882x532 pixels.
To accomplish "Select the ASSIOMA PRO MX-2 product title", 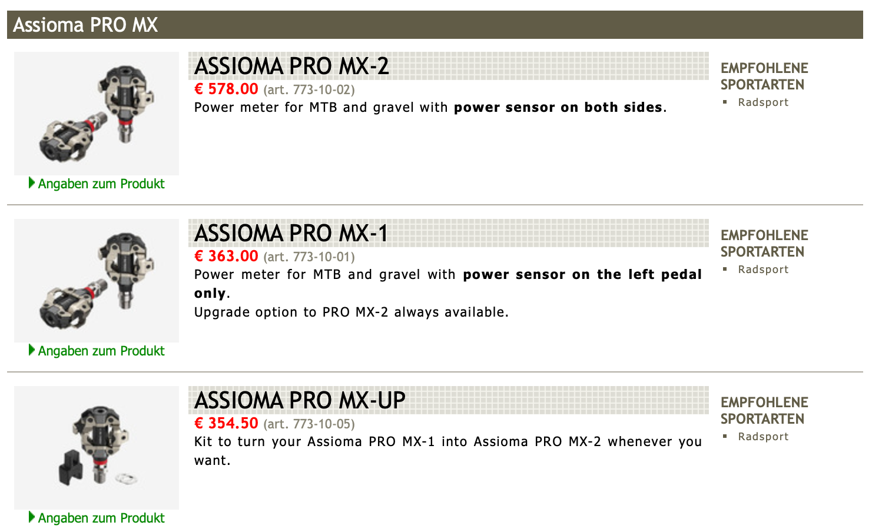I will pos(291,66).
